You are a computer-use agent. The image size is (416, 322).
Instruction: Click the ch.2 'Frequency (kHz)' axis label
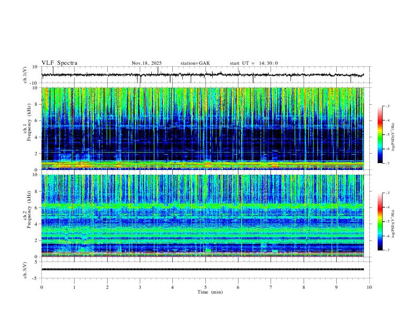29,209
